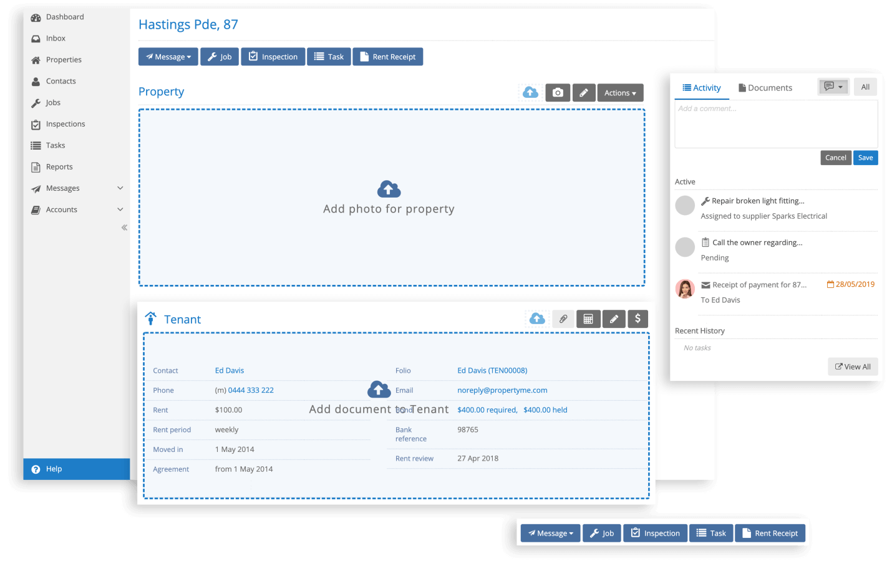
Task: Collapse the sidebar with the double-chevron toggle
Action: click(124, 228)
